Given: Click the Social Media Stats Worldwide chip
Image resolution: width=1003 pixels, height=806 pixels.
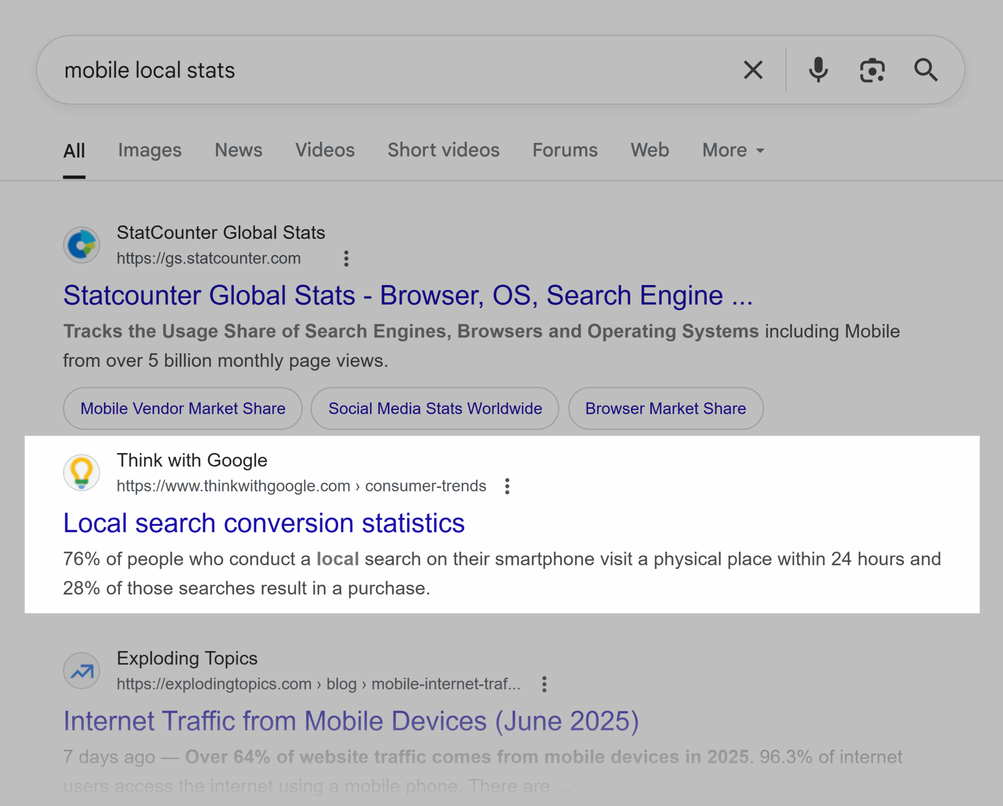Looking at the screenshot, I should [x=434, y=408].
